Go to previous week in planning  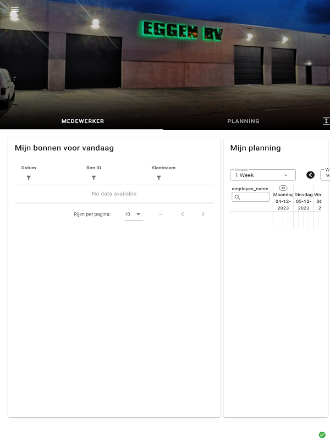tap(310, 175)
